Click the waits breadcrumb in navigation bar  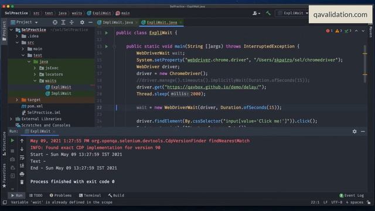point(77,13)
